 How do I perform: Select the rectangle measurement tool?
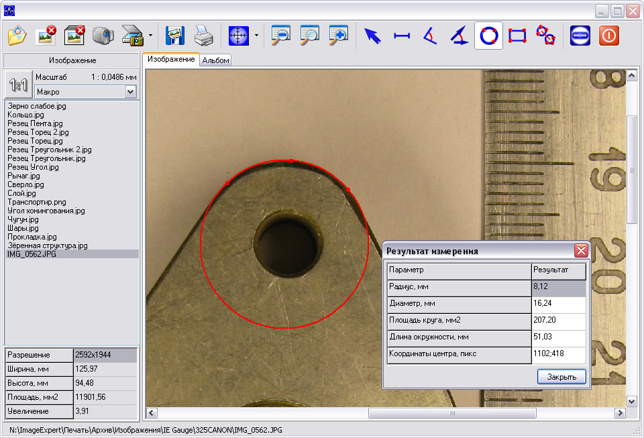517,36
